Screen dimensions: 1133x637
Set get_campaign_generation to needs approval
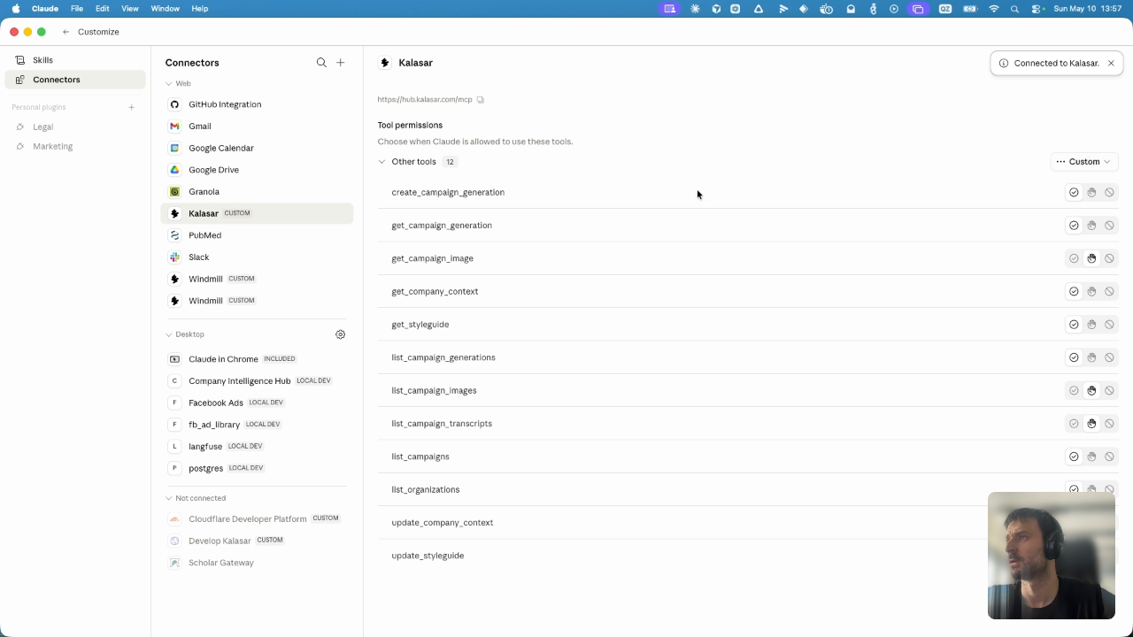coord(1091,226)
